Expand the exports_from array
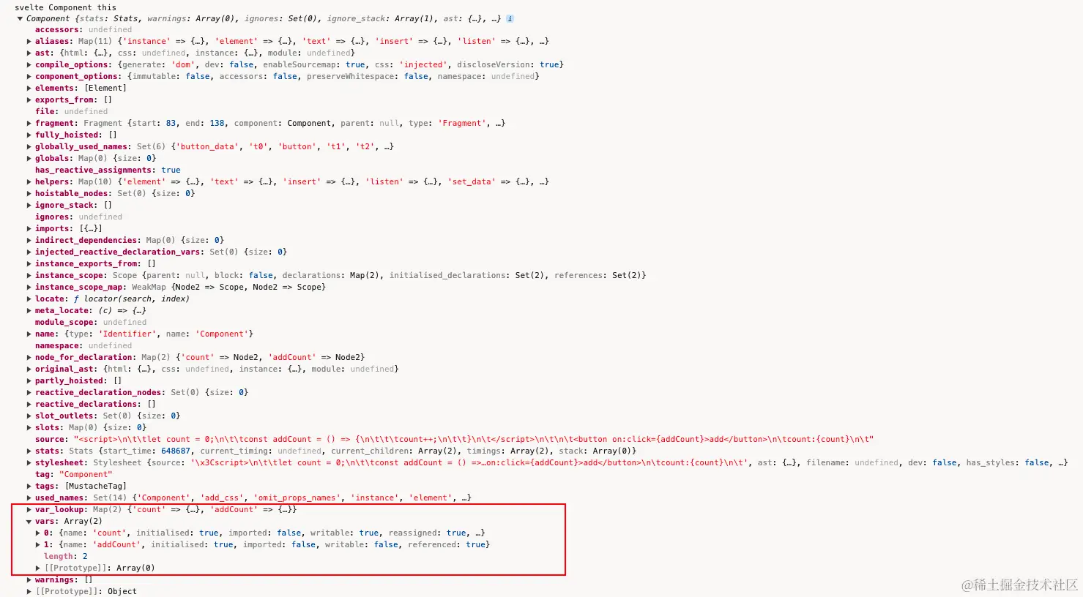Viewport: 1083px width, 597px height. [29, 100]
